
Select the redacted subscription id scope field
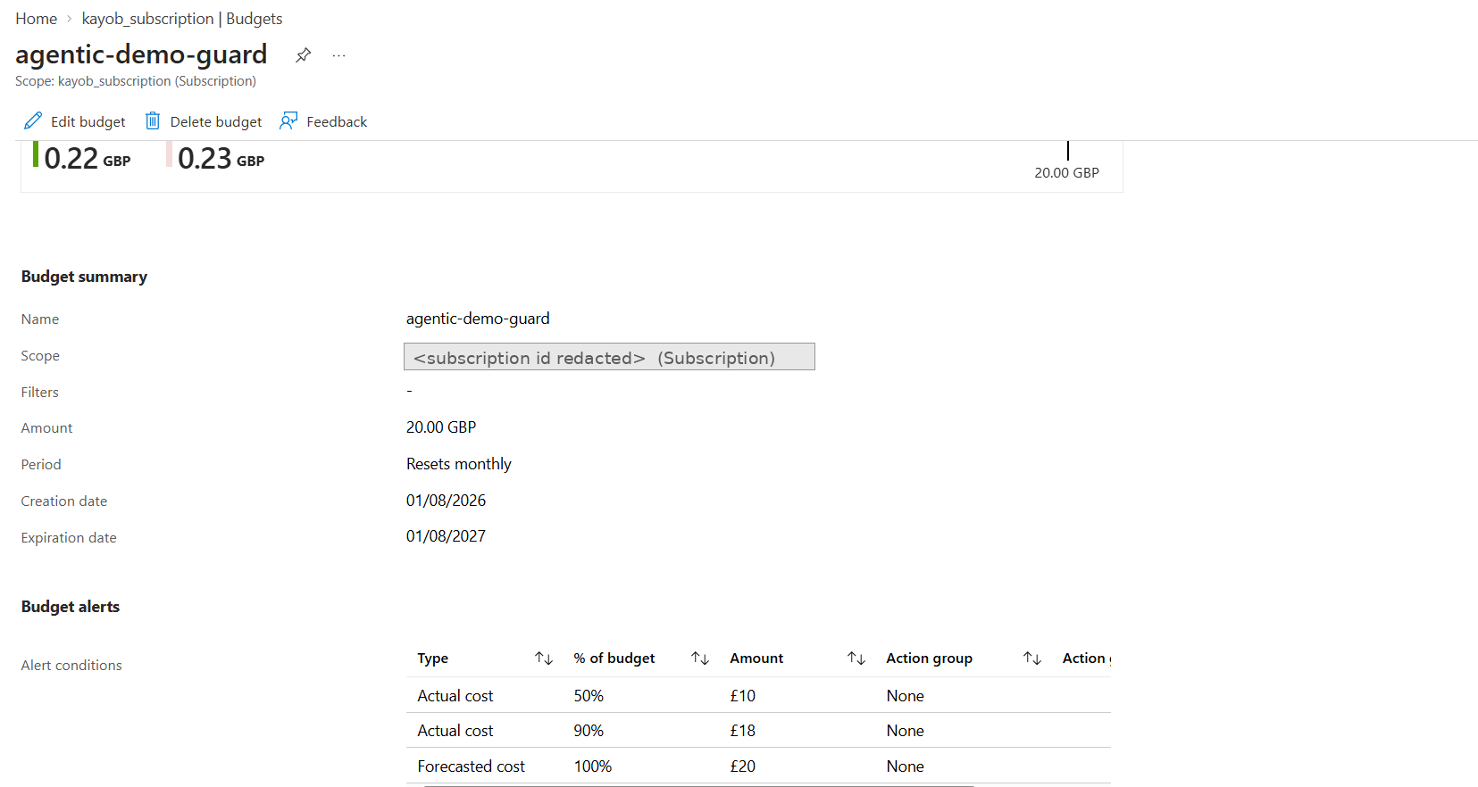[x=609, y=357]
